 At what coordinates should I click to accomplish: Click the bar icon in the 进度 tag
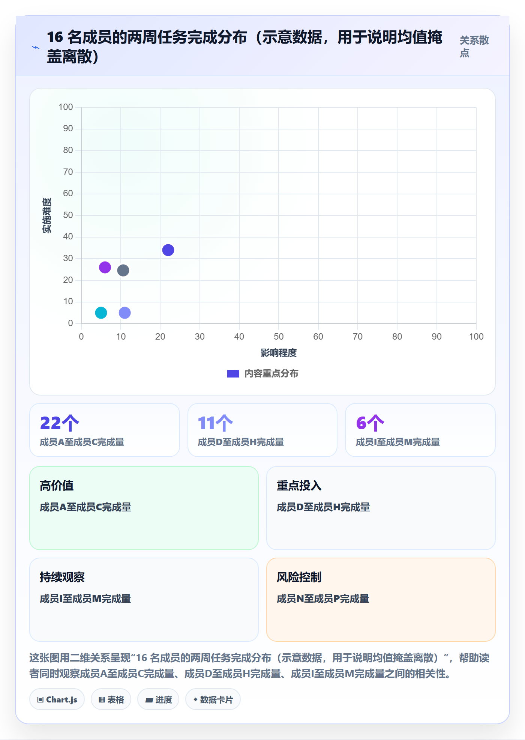click(x=149, y=700)
